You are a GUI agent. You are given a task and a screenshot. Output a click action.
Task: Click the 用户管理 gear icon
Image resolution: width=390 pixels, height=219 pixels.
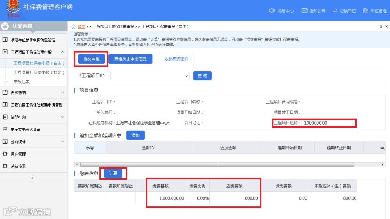coord(5,154)
